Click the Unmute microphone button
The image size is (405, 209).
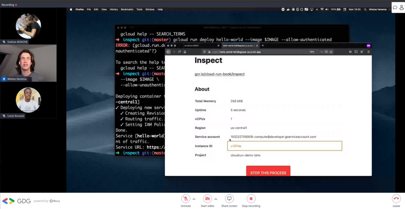(x=185, y=199)
